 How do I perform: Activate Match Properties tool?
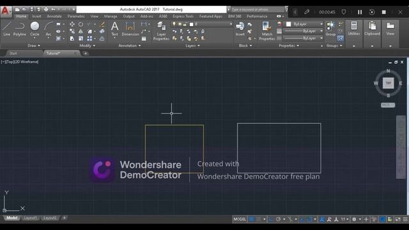[x=267, y=31]
